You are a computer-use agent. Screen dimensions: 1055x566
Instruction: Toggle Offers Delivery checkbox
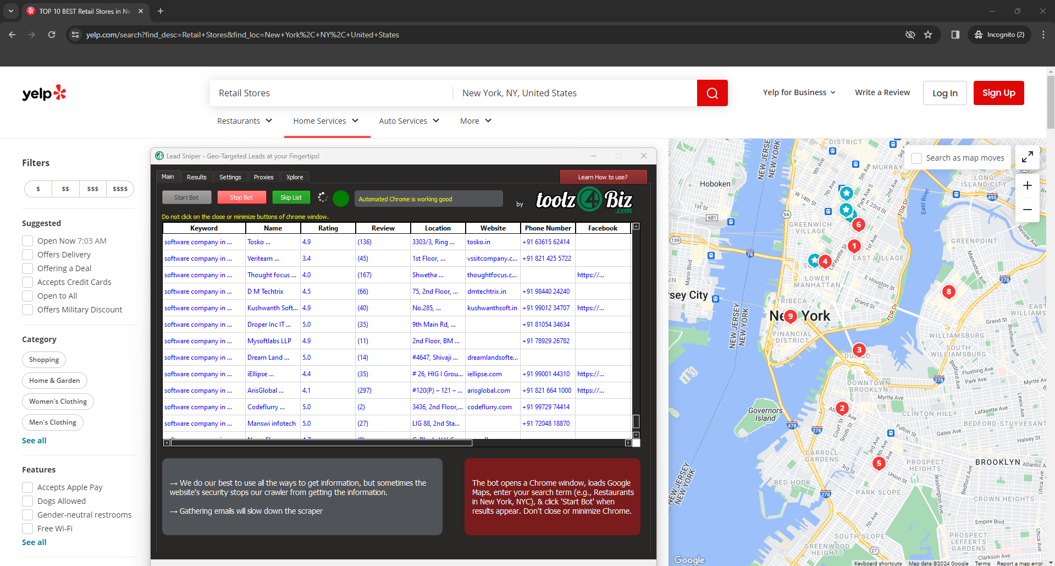(27, 255)
